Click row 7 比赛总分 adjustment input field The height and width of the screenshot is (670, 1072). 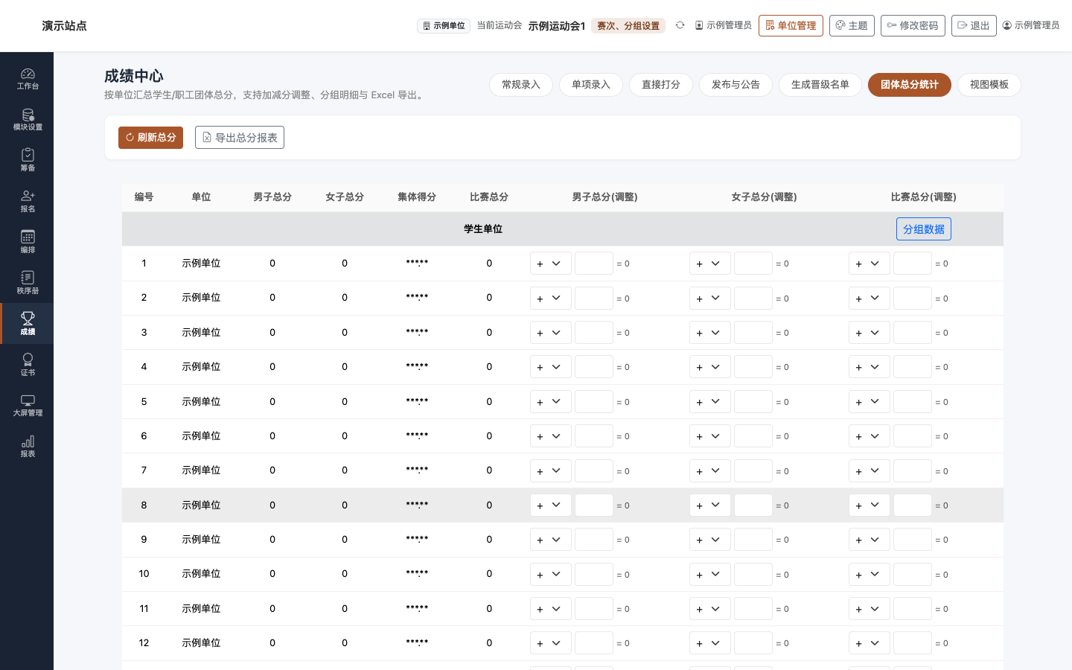[x=913, y=471]
